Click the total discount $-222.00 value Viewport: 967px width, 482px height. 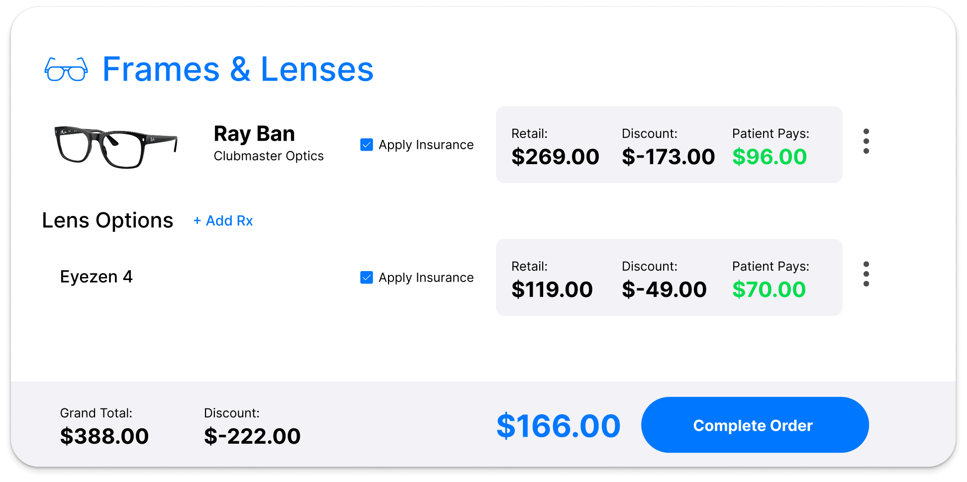pos(252,437)
